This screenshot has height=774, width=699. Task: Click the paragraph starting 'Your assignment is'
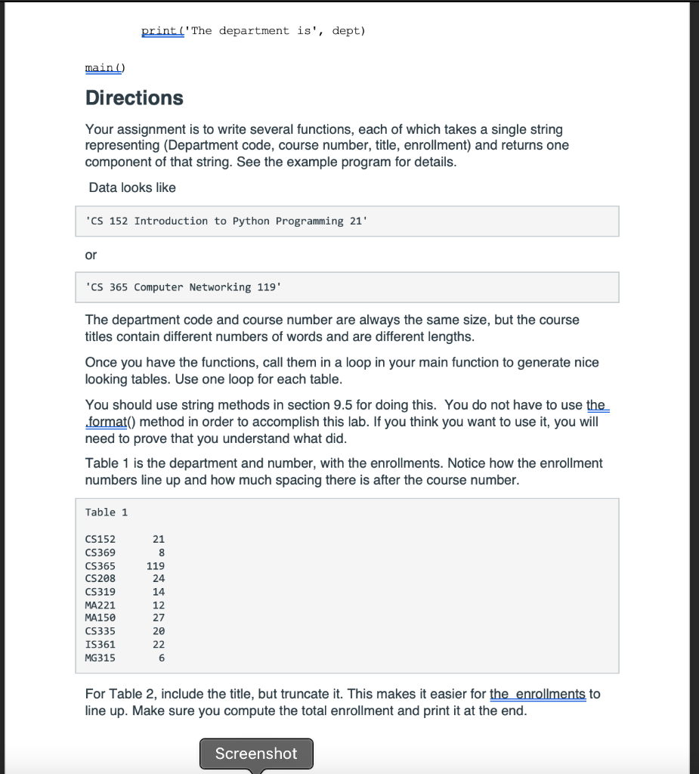(326, 146)
